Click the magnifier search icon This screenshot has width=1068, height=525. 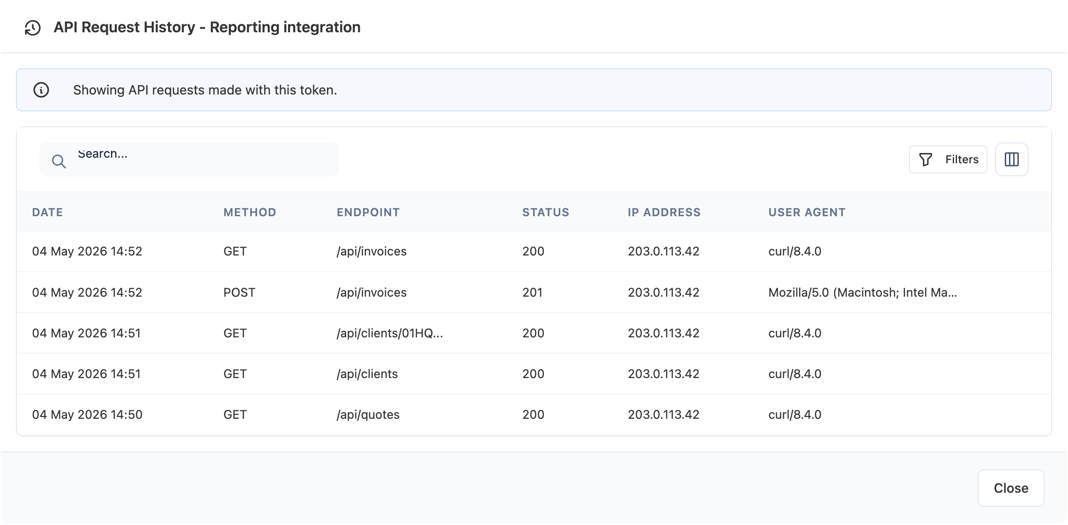click(x=59, y=161)
